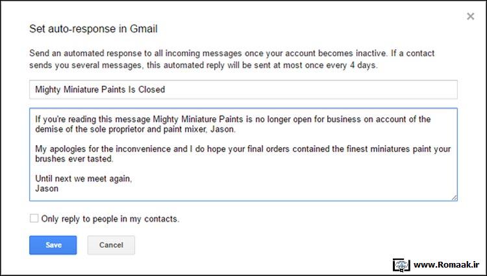The width and height of the screenshot is (487, 276).
Task: Click the textarea resize grip icon
Action: tap(454, 198)
